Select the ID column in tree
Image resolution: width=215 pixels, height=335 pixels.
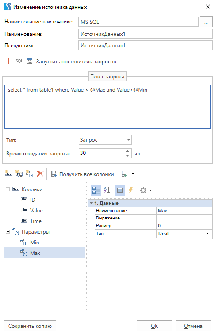point(32,200)
